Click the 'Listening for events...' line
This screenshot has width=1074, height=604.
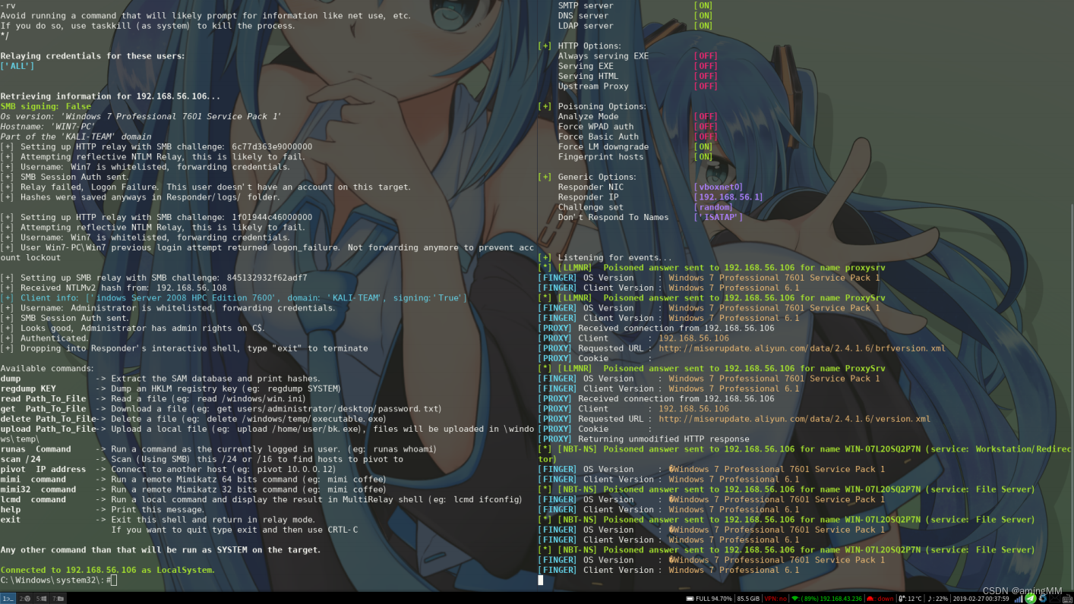click(x=605, y=257)
